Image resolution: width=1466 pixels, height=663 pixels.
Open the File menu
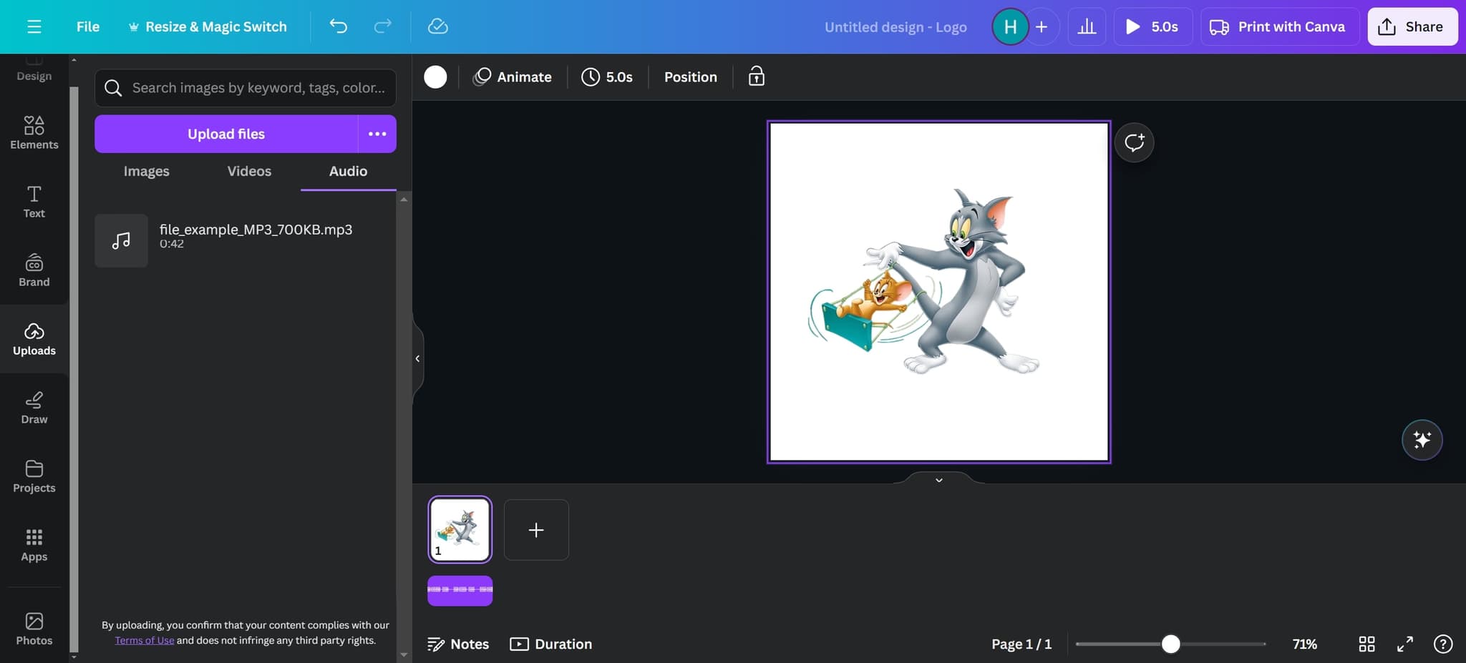point(87,26)
